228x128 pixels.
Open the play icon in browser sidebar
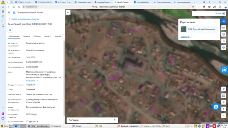click(3, 16)
